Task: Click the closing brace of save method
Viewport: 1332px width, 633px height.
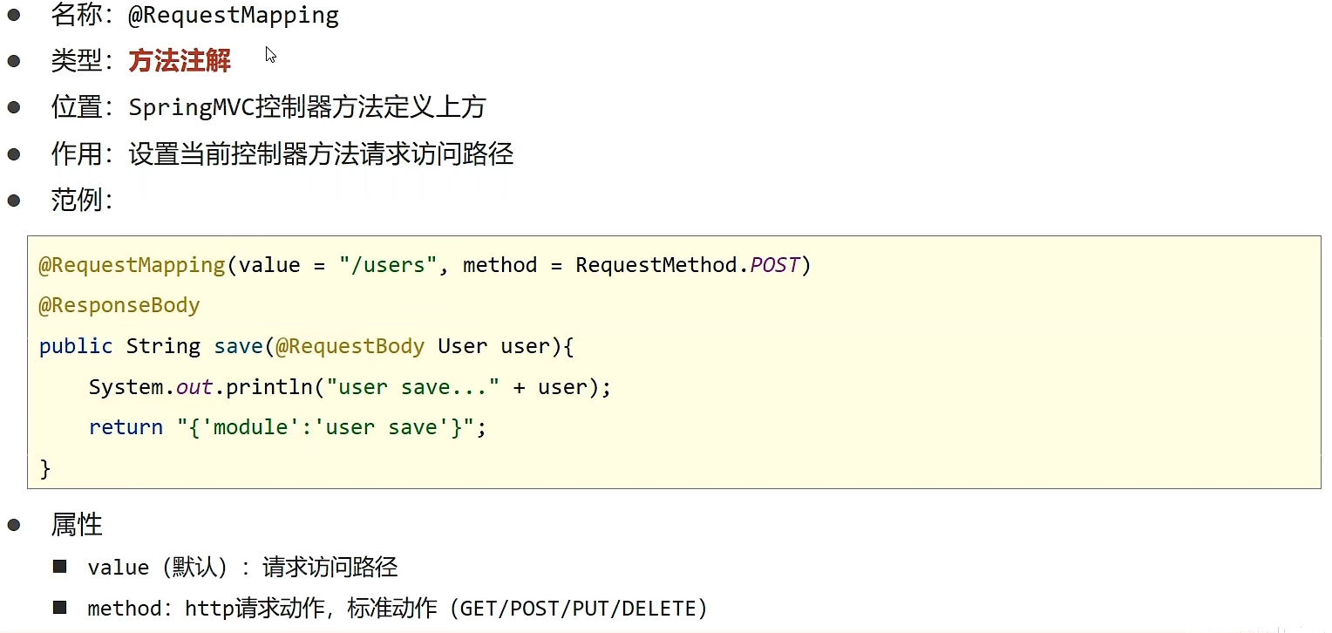Action: click(x=45, y=468)
